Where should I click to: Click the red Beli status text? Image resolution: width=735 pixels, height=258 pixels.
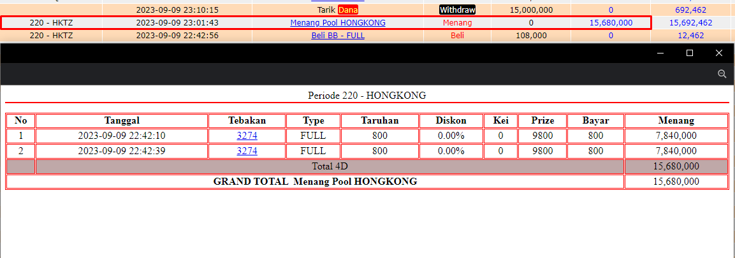(458, 35)
